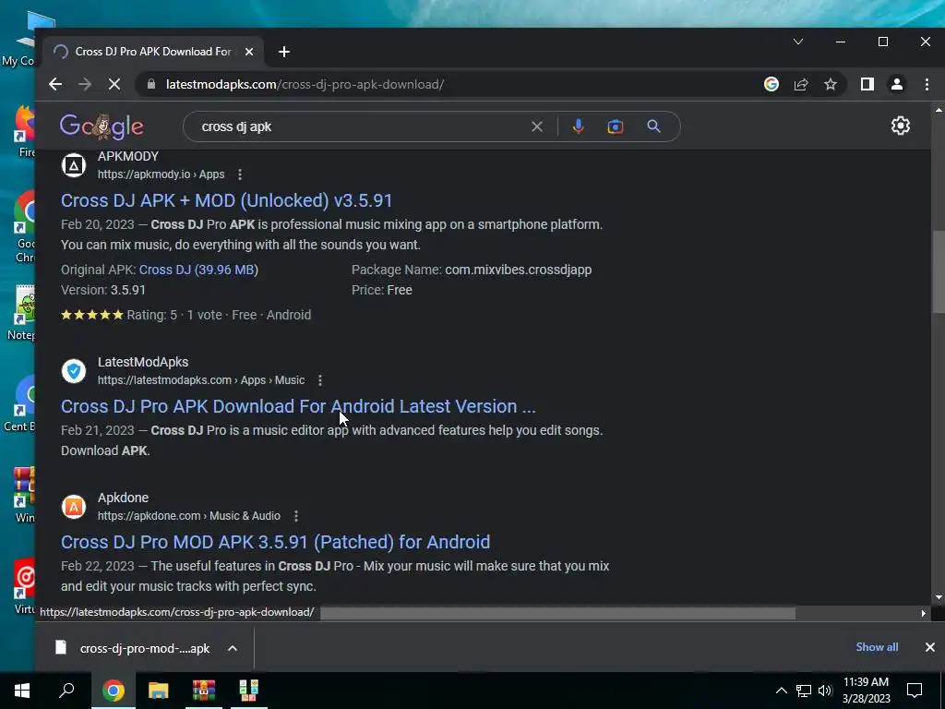
Task: Go back to the previous page
Action: 54,84
